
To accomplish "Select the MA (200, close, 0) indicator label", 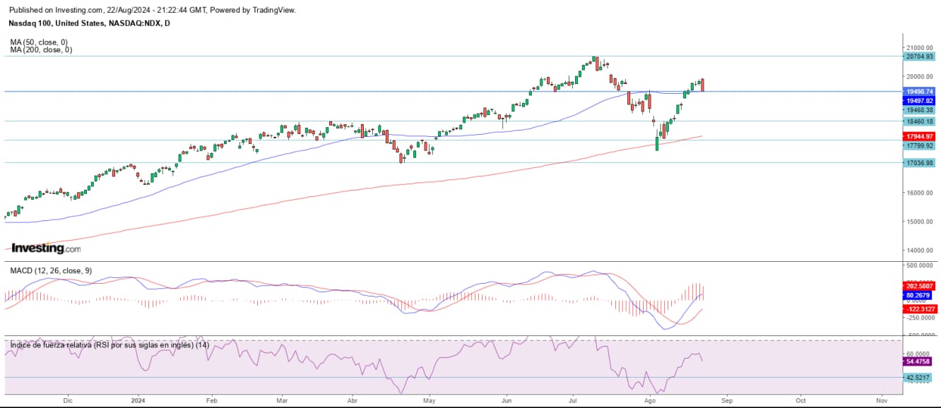I will point(41,50).
